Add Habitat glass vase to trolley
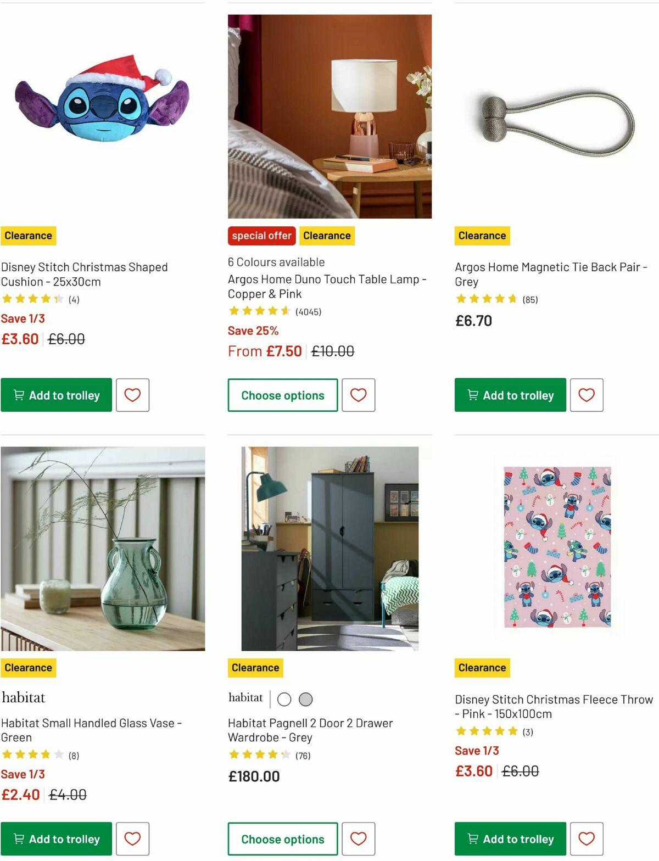The image size is (659, 861). click(56, 838)
